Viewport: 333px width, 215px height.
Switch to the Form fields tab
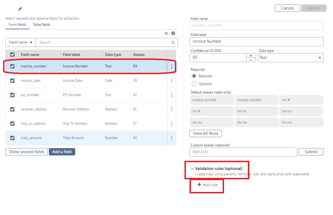(17, 25)
